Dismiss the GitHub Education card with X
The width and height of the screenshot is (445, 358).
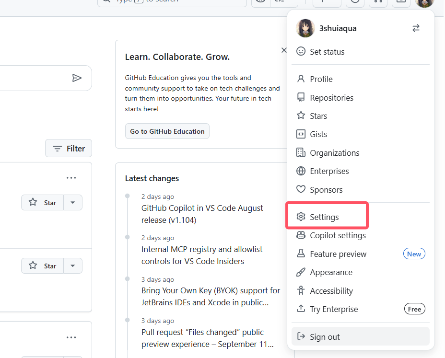click(x=284, y=50)
